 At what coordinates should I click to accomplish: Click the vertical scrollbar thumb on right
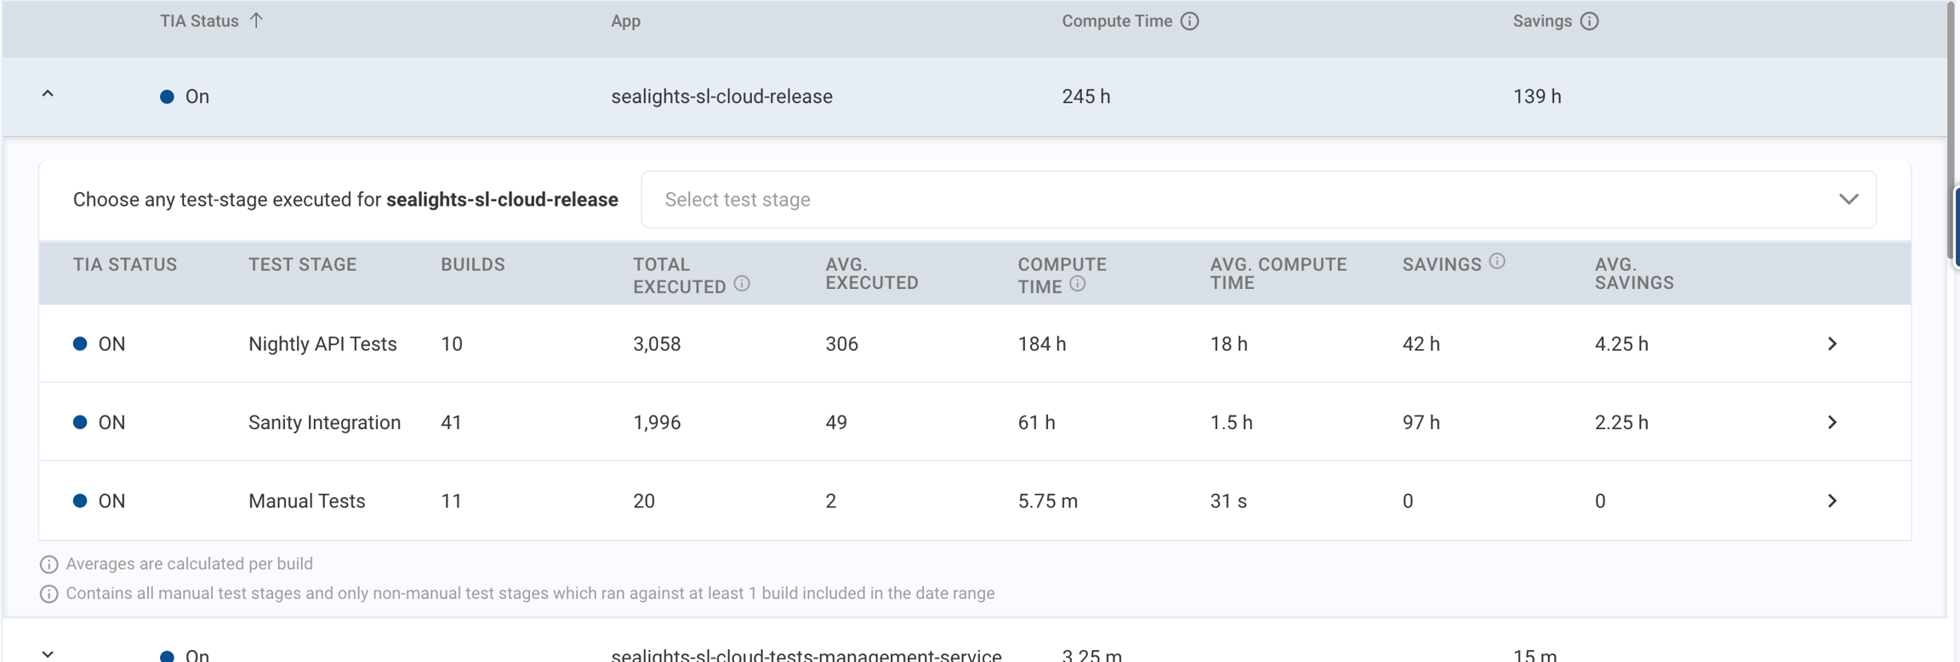point(1951,127)
